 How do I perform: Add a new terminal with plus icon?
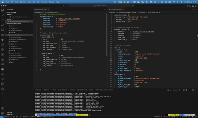(x=179, y=90)
